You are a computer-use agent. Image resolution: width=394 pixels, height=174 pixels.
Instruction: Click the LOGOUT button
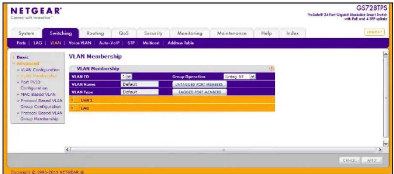click(375, 32)
